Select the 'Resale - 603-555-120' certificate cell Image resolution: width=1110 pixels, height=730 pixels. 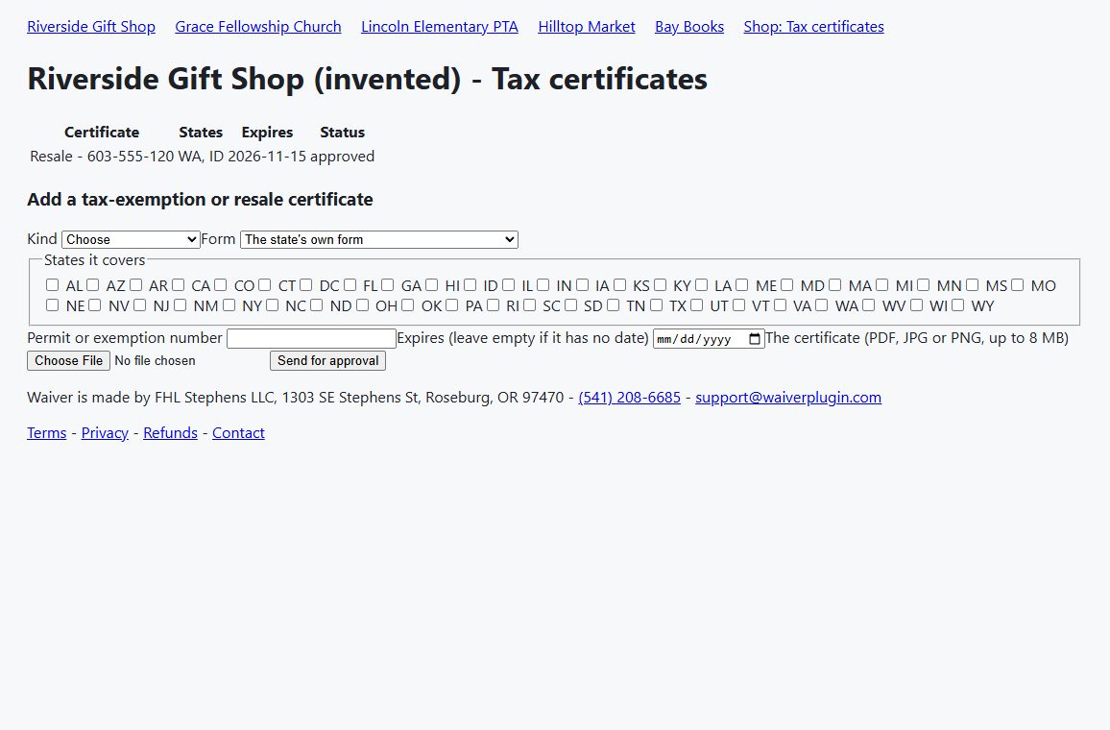pyautogui.click(x=102, y=157)
